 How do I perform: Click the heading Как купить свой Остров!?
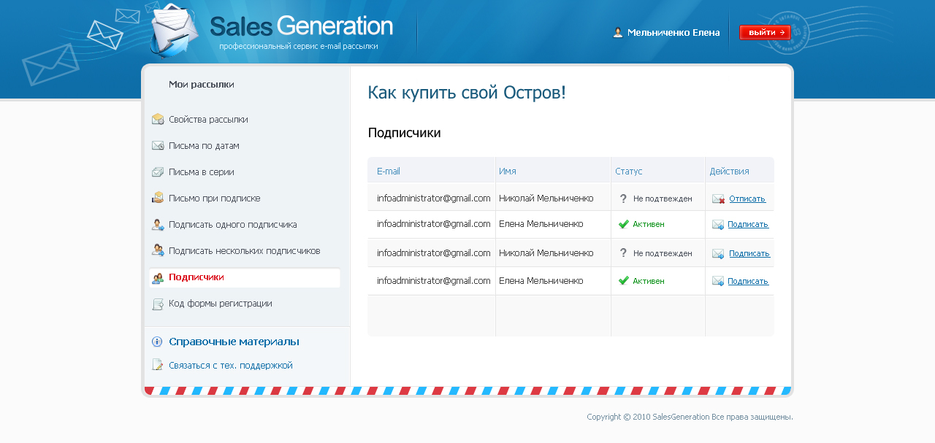pos(467,93)
